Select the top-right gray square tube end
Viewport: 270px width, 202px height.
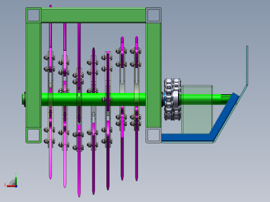tap(154, 15)
